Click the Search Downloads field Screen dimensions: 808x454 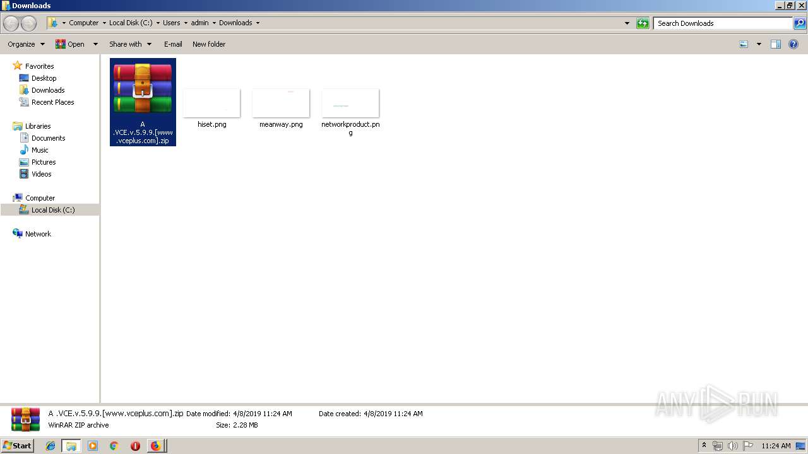pos(723,23)
